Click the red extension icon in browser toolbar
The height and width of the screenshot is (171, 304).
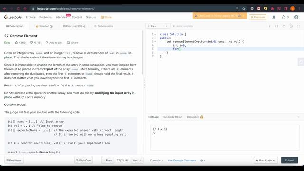click(x=258, y=9)
